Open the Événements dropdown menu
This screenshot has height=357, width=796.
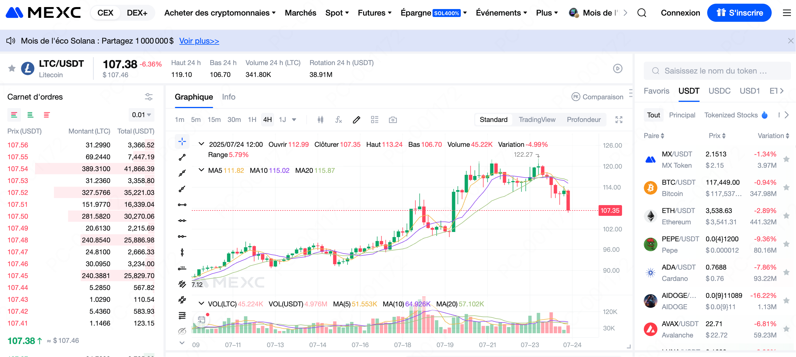coord(501,13)
